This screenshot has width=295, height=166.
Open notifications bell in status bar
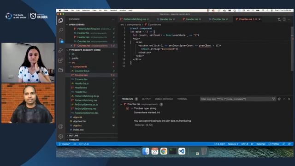(289, 144)
